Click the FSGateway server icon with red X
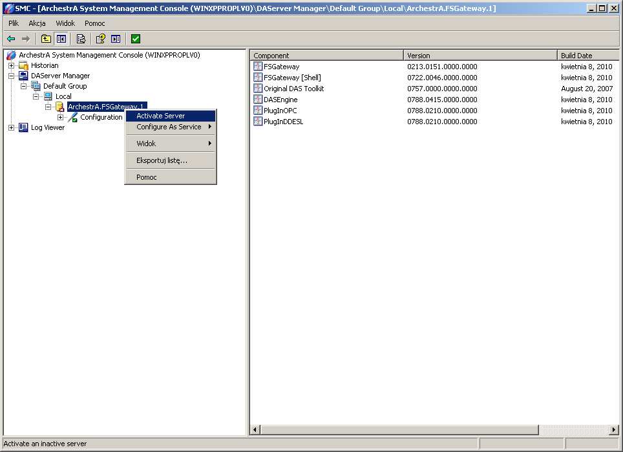The image size is (623, 452). click(60, 107)
